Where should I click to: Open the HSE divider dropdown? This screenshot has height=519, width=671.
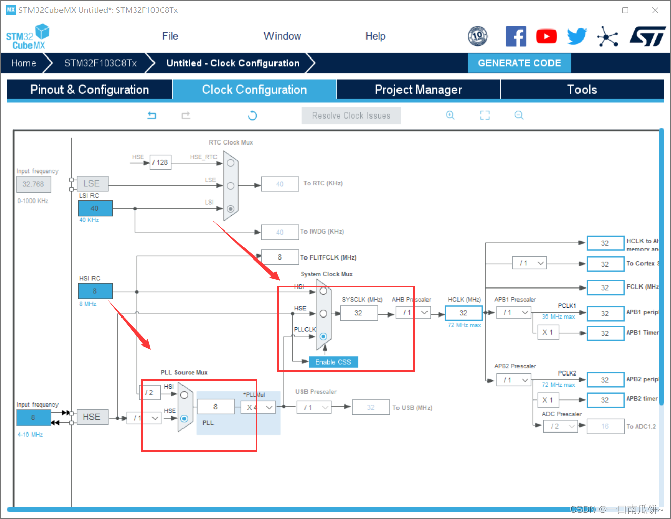(x=144, y=418)
